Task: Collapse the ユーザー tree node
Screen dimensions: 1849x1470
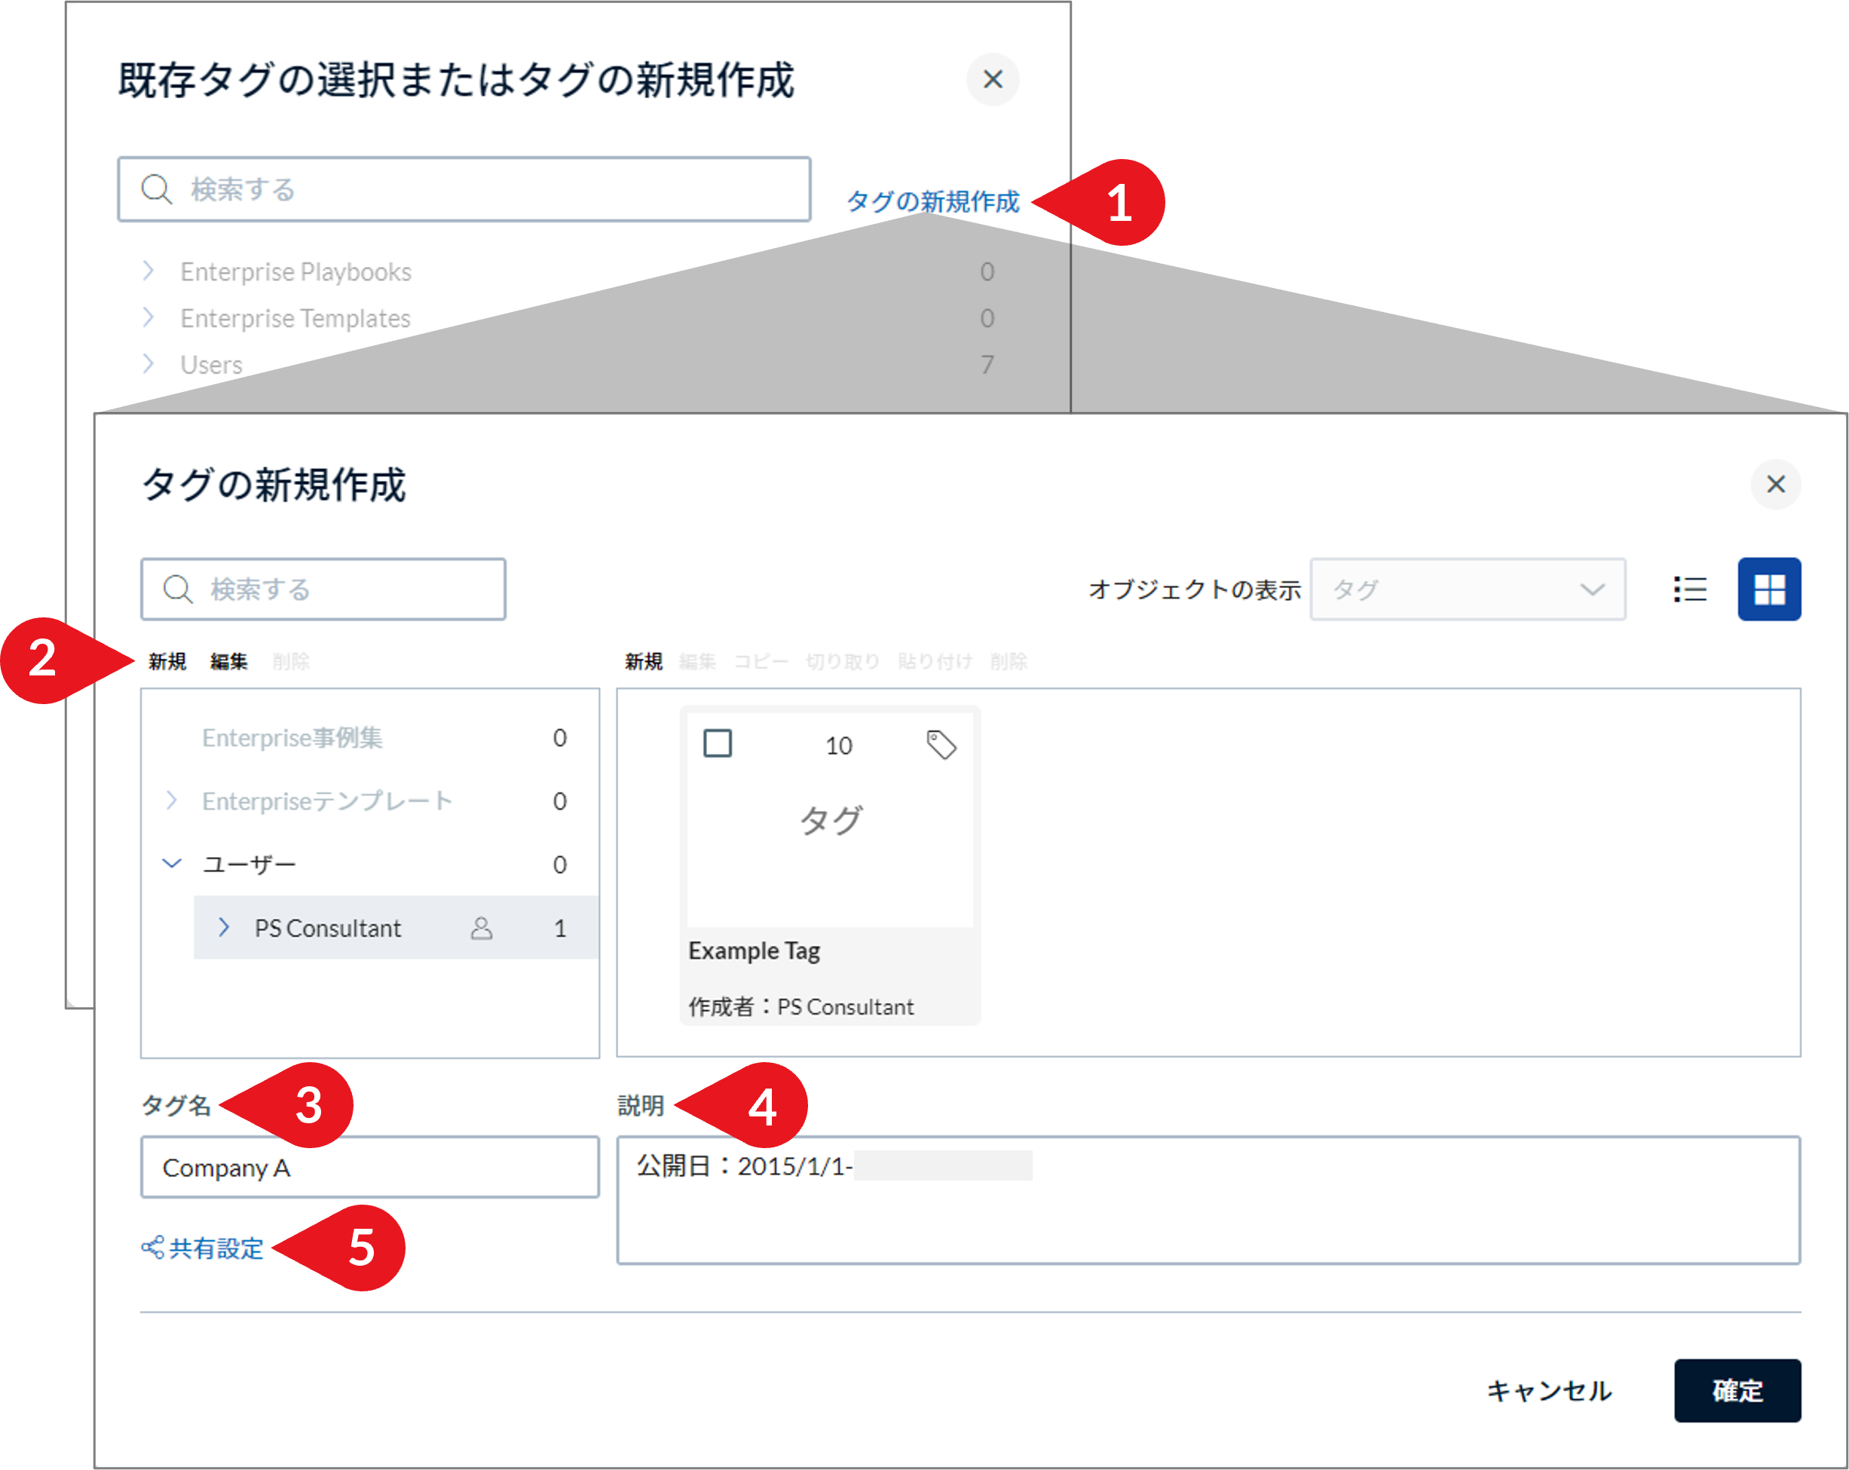Action: (x=172, y=864)
